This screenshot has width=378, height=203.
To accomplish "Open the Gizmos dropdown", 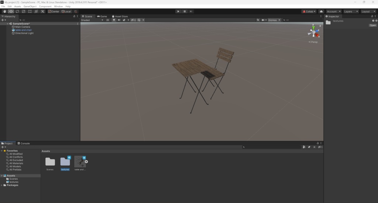I will pyautogui.click(x=274, y=20).
